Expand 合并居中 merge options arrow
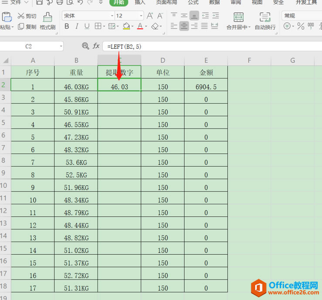The image size is (322, 300). [250, 27]
